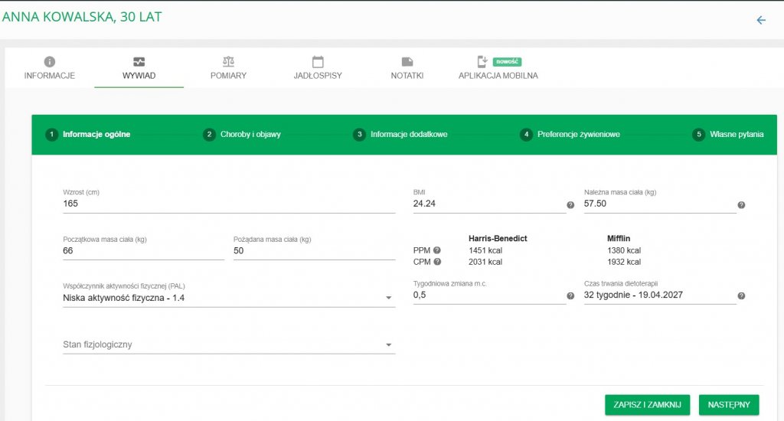Switch to the Pomiary tab
Viewport: 784px width, 421px height.
point(228,68)
